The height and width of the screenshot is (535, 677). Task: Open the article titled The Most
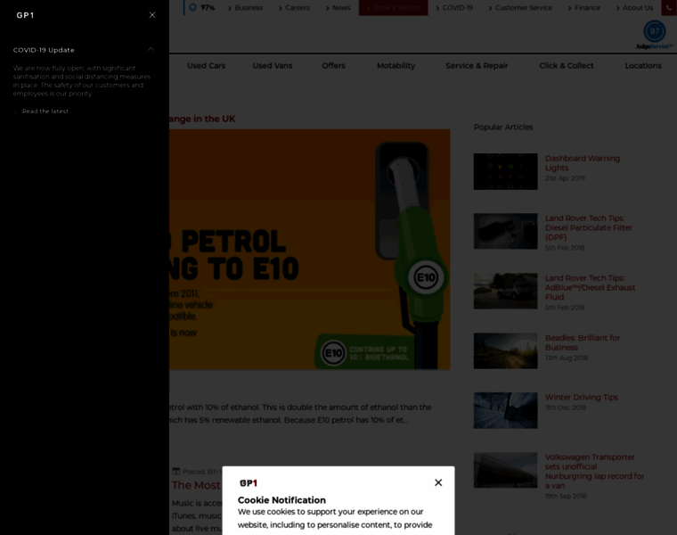[x=197, y=485]
